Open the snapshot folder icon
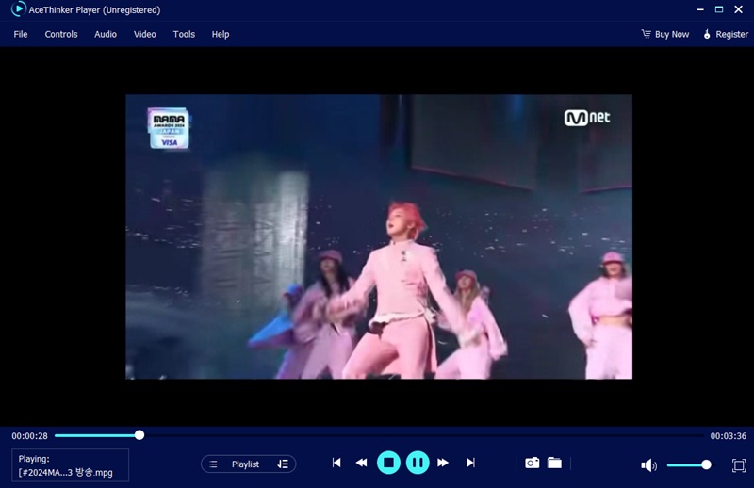 [554, 463]
